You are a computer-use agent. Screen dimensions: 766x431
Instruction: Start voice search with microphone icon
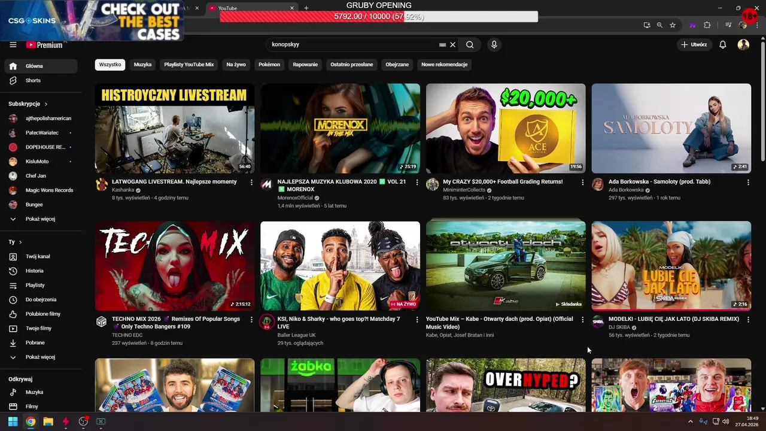(x=494, y=45)
